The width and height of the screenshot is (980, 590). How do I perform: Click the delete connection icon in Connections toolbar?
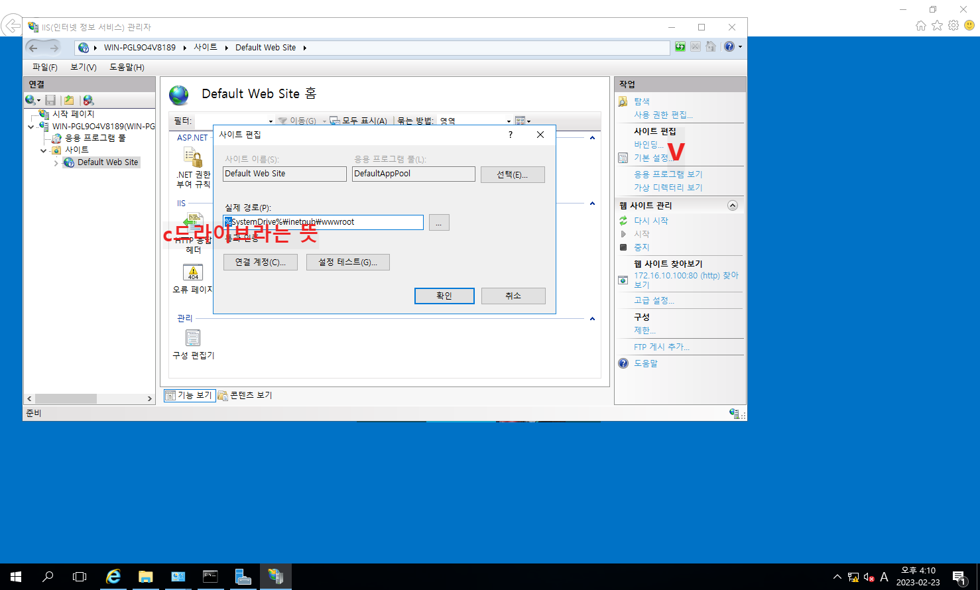(x=88, y=100)
